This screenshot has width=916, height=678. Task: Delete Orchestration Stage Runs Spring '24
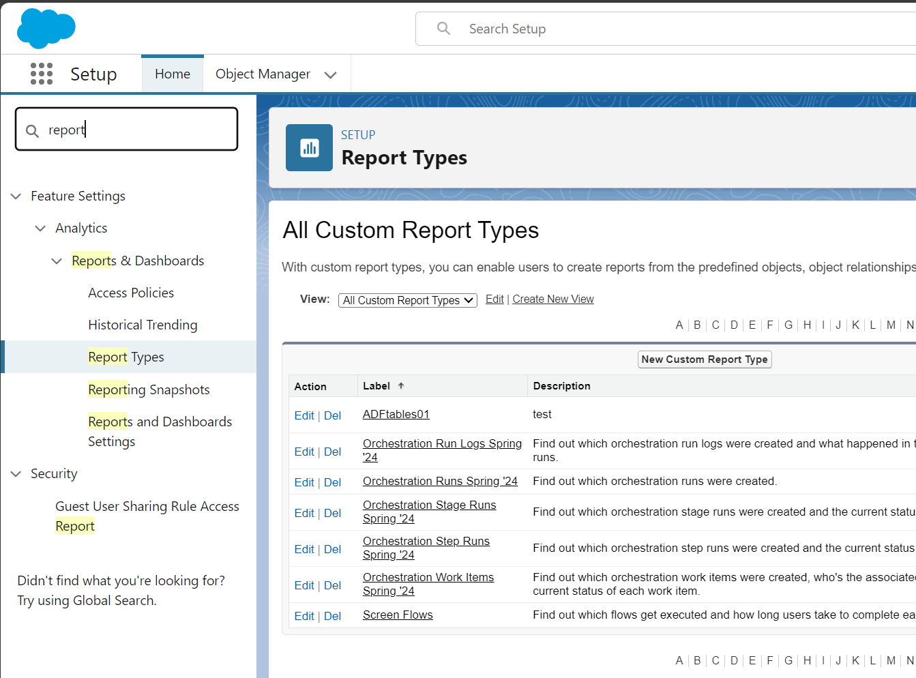click(x=332, y=513)
